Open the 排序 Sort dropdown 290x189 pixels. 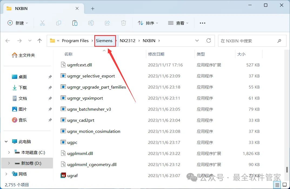coord(148,23)
